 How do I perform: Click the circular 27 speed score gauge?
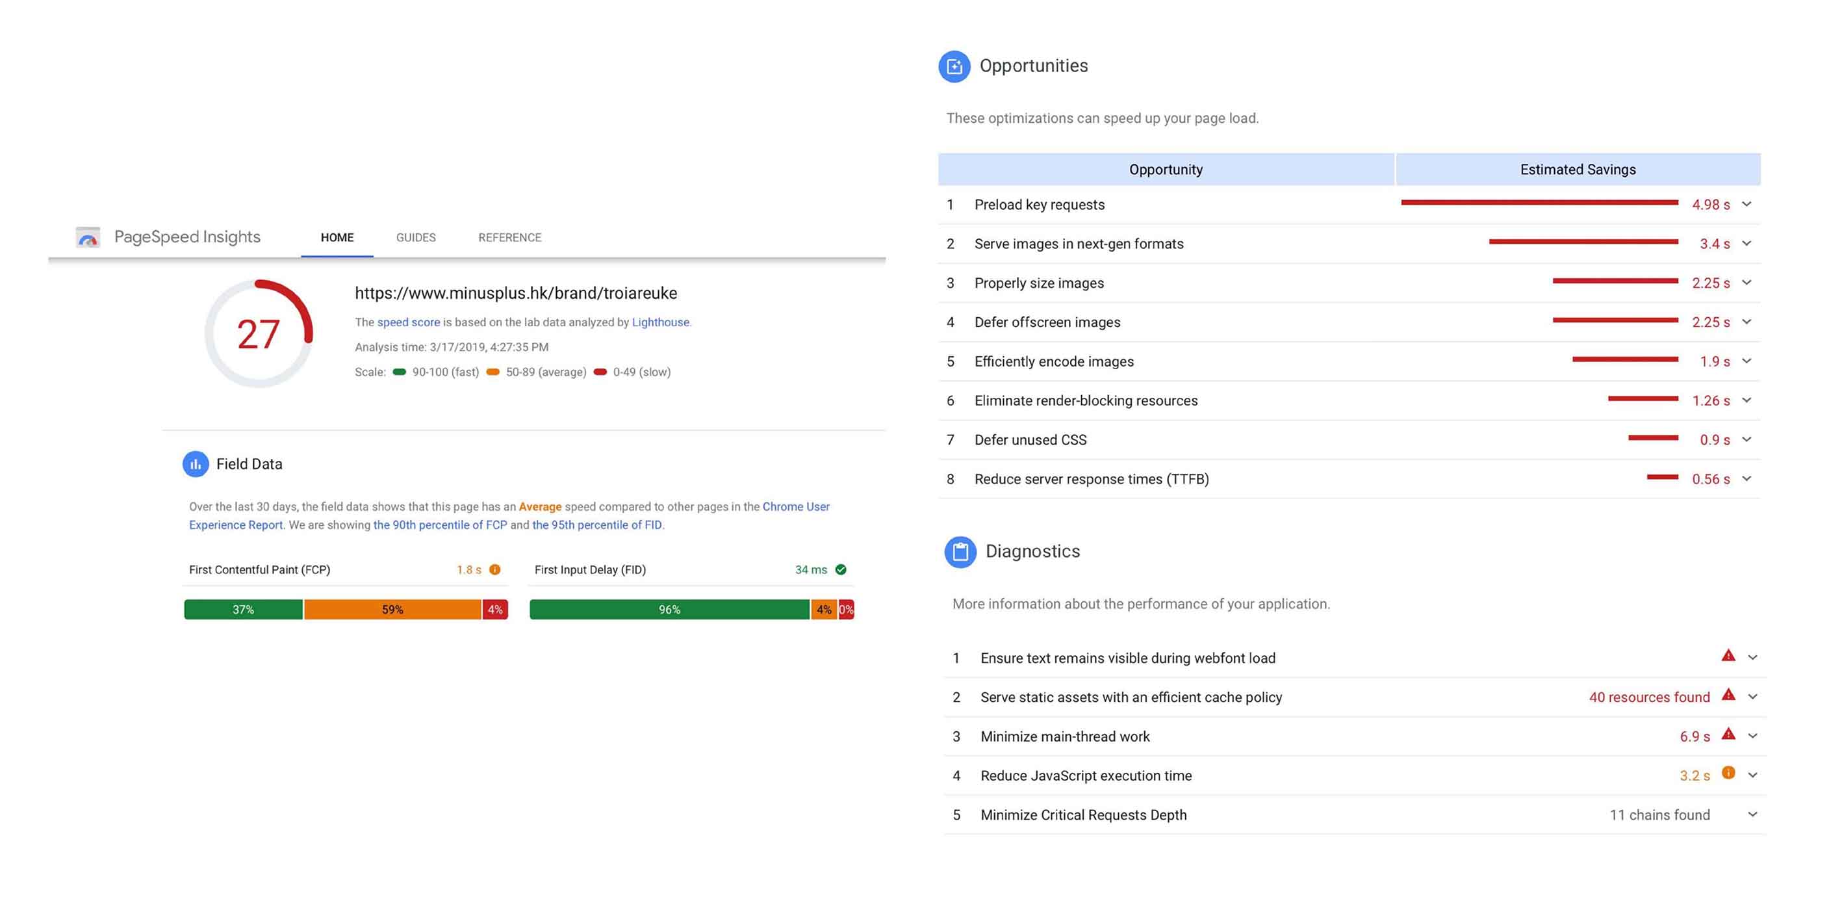coord(259,334)
